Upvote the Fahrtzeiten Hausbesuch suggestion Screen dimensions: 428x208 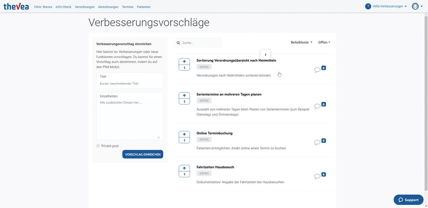click(184, 168)
